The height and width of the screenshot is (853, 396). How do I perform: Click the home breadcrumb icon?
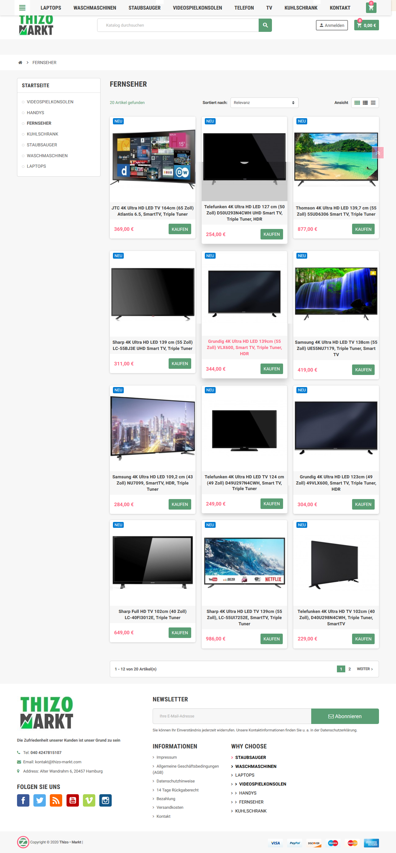click(20, 62)
